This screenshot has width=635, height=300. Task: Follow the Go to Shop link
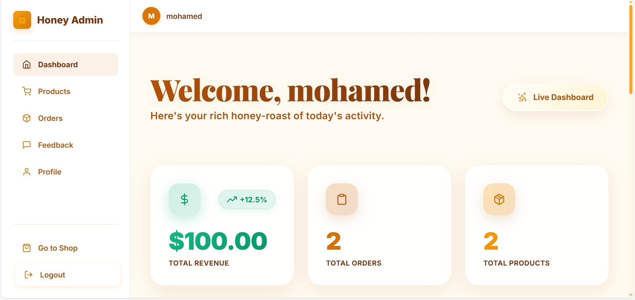point(58,248)
